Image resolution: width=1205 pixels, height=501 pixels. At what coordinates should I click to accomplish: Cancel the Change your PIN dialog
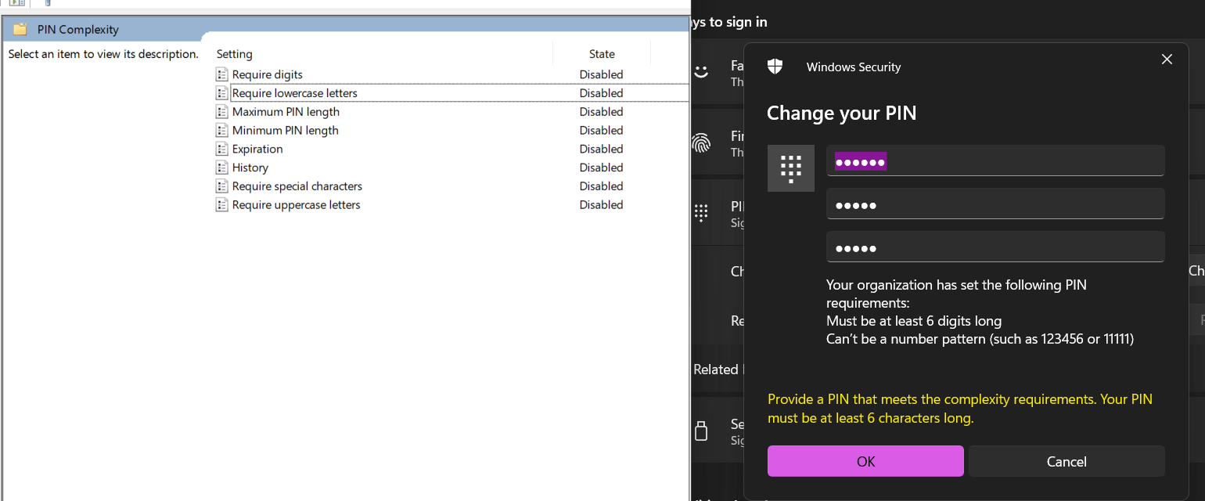pyautogui.click(x=1067, y=461)
